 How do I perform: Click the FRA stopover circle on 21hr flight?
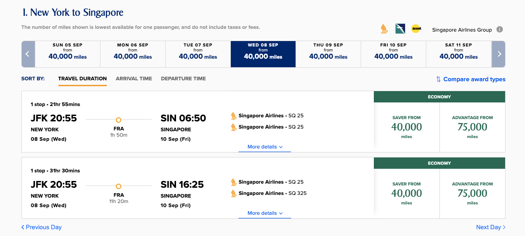click(119, 120)
